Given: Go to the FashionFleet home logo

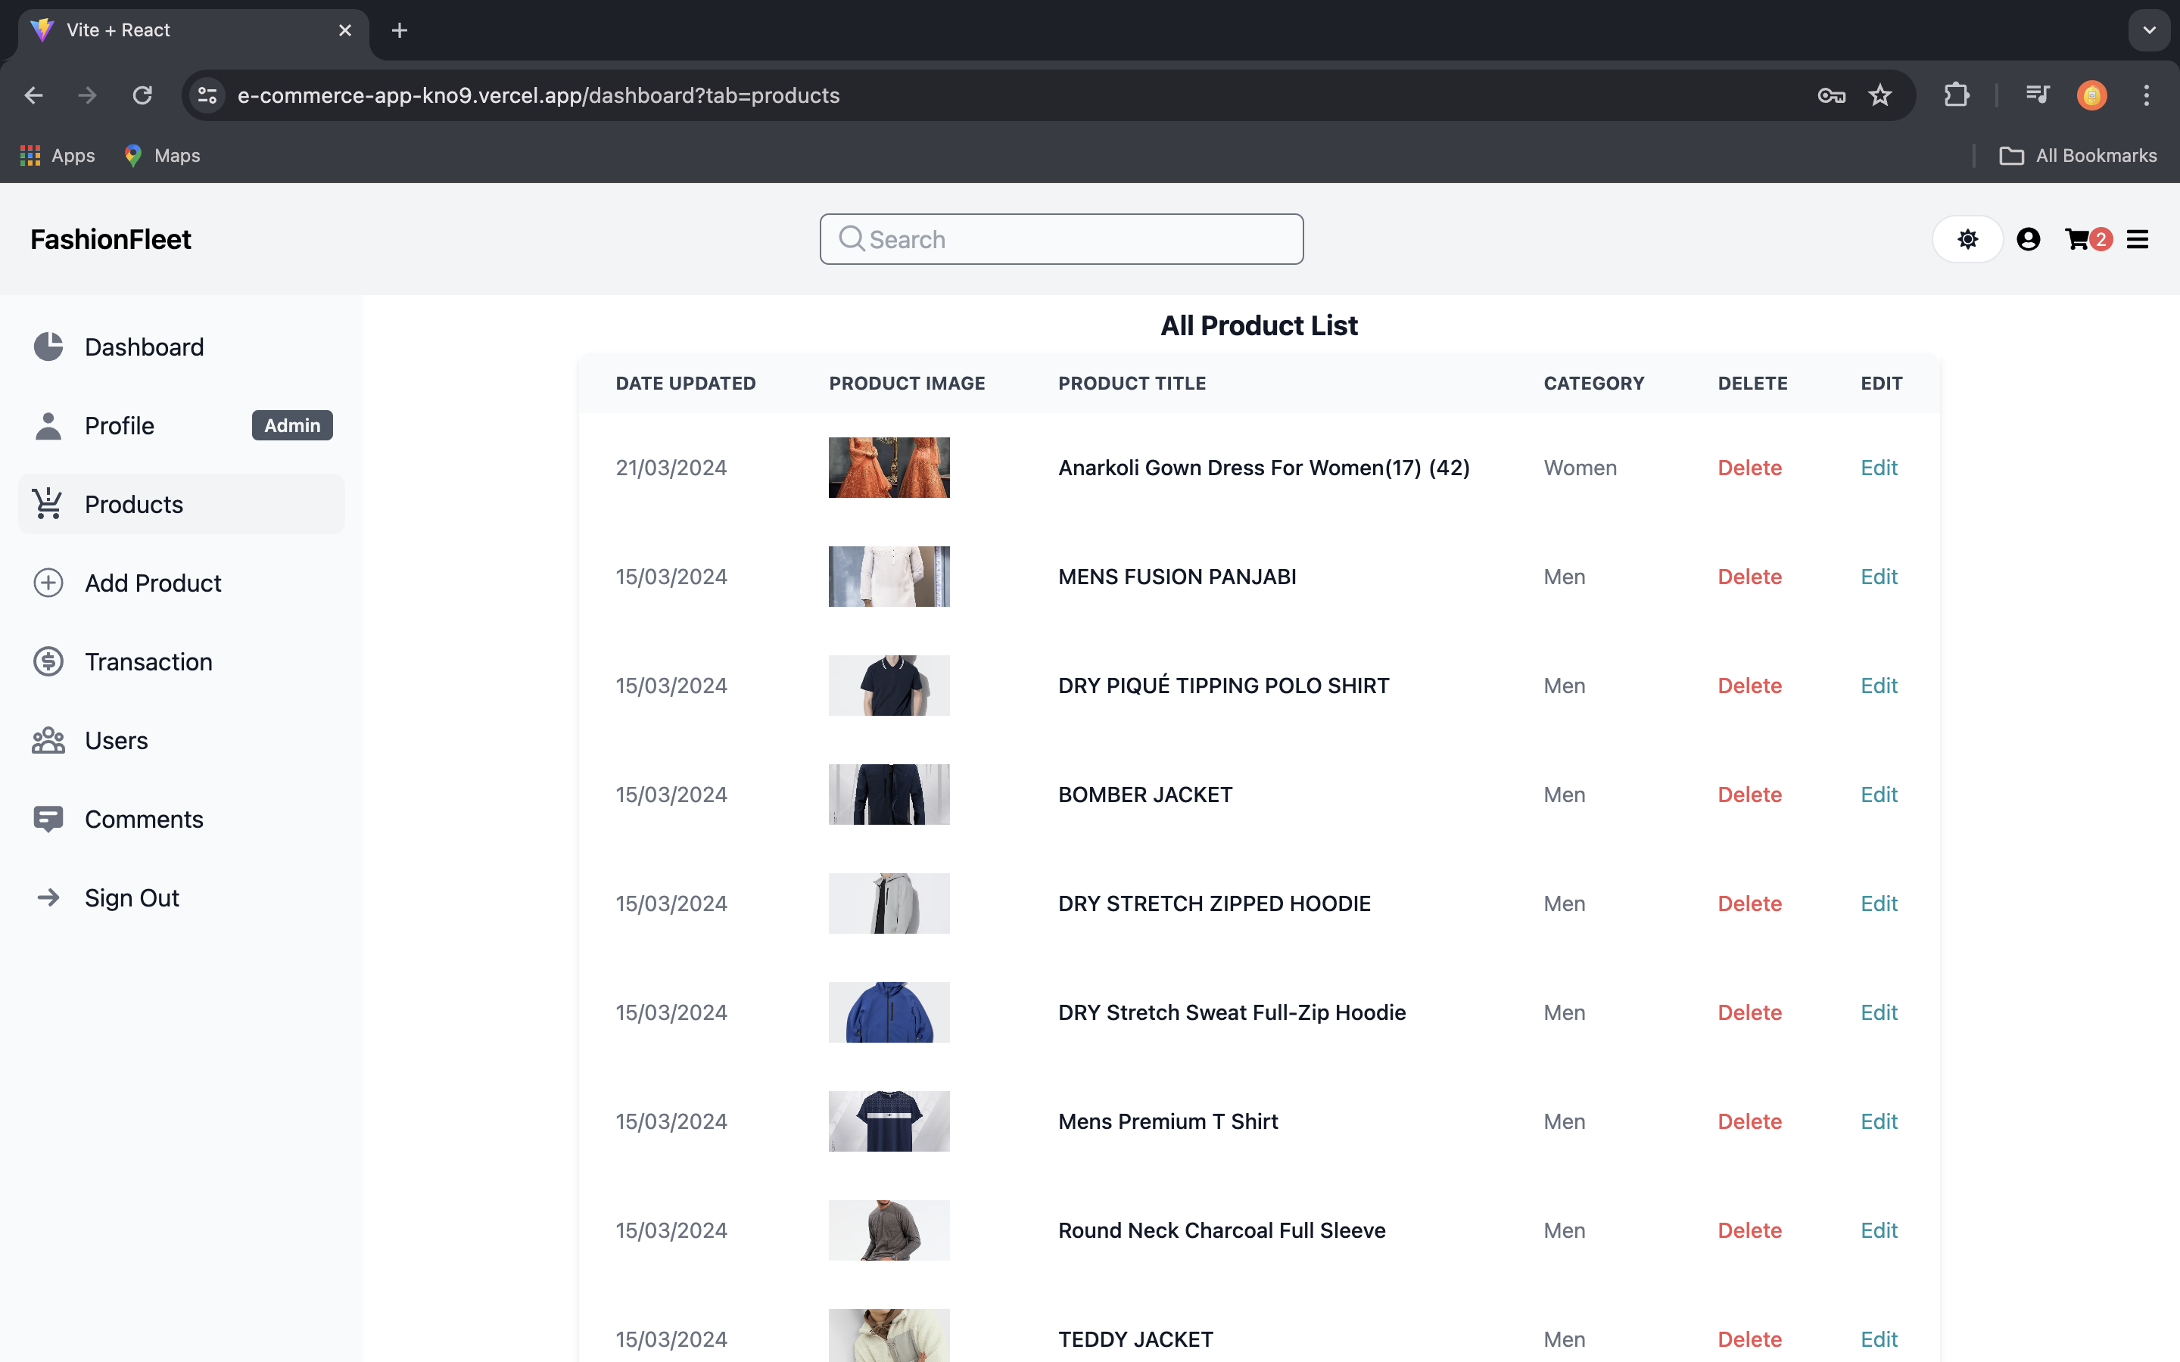Looking at the screenshot, I should pos(111,238).
